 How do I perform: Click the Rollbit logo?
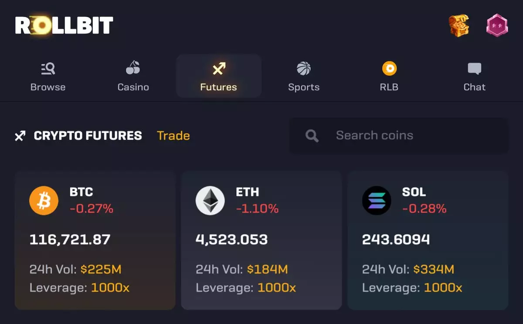tap(65, 26)
